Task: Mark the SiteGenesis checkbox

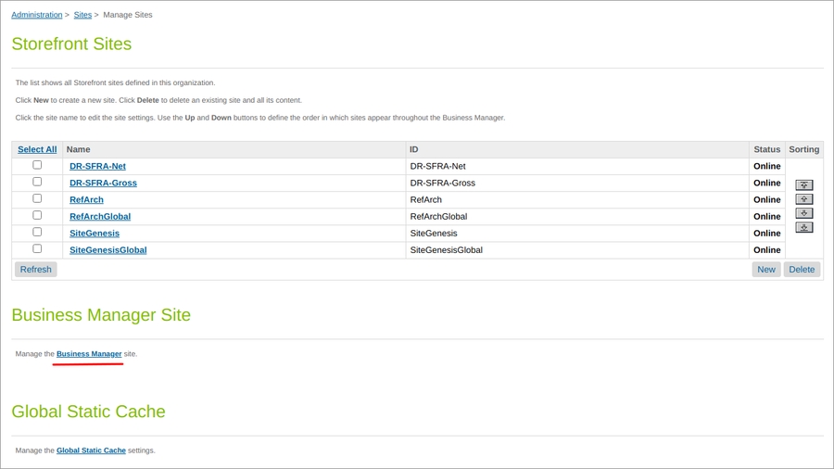Action: click(37, 232)
